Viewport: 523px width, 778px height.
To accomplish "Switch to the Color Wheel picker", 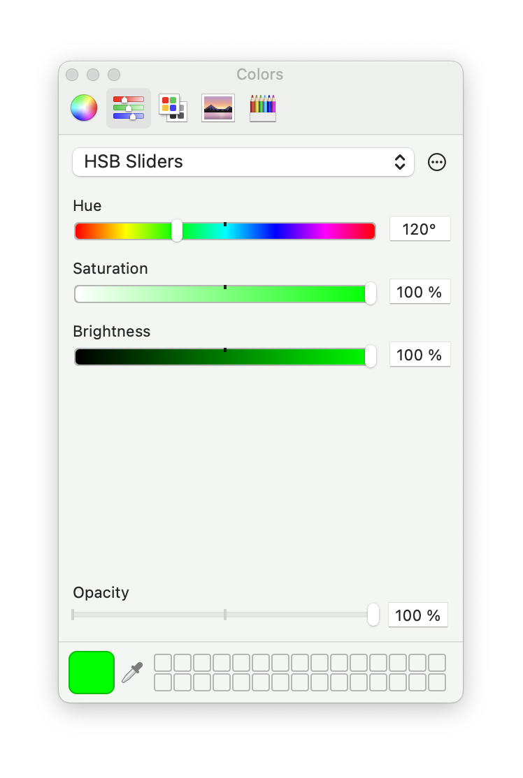I will pyautogui.click(x=84, y=108).
